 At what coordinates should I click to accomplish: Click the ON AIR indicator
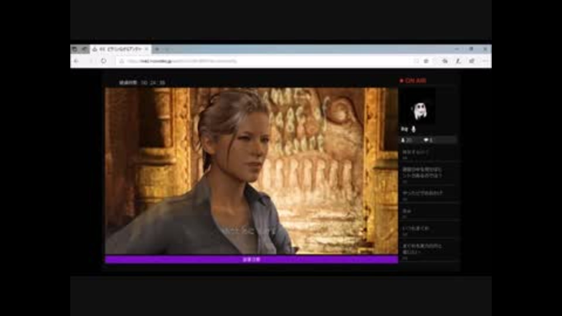pyautogui.click(x=413, y=81)
